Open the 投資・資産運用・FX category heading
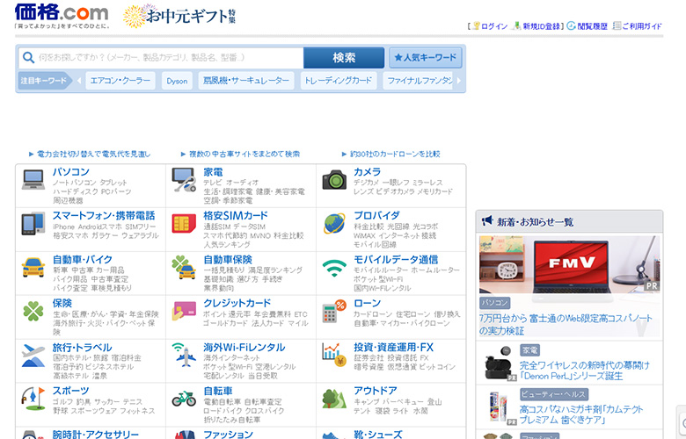 coord(393,348)
